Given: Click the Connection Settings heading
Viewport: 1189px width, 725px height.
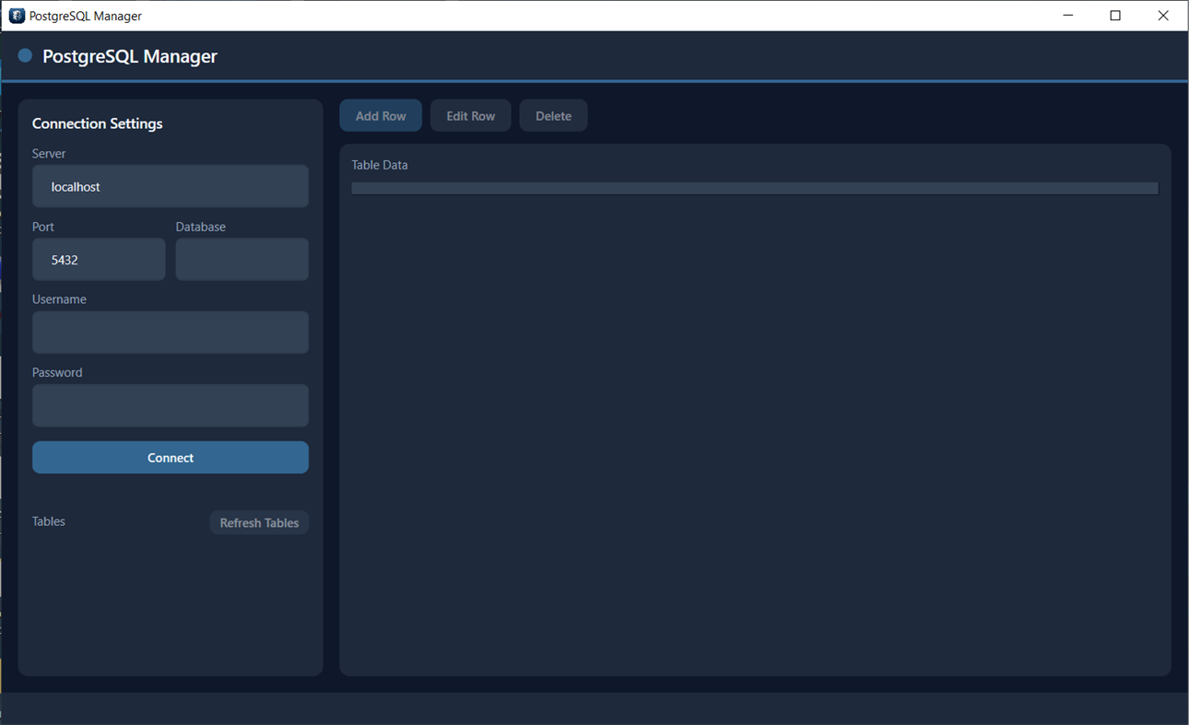Looking at the screenshot, I should click(98, 123).
